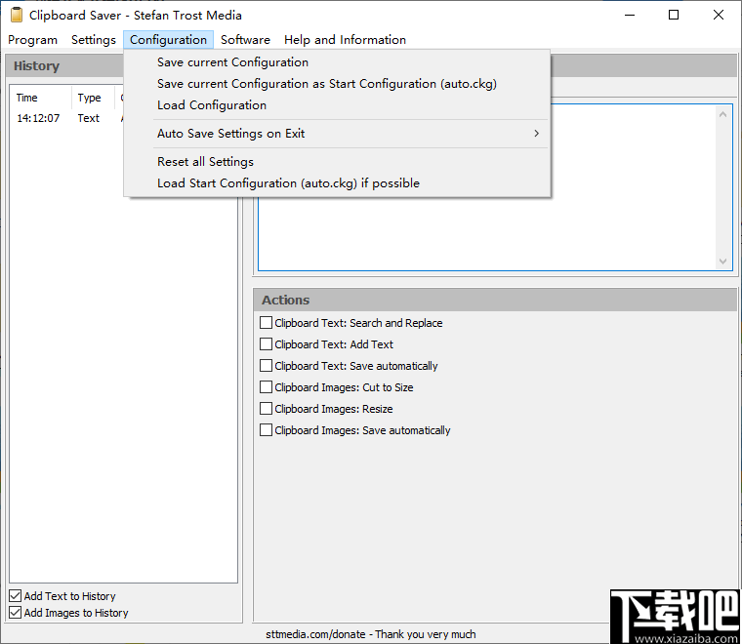Image resolution: width=742 pixels, height=644 pixels.
Task: Close the Configuration menu
Action: pyautogui.click(x=168, y=40)
